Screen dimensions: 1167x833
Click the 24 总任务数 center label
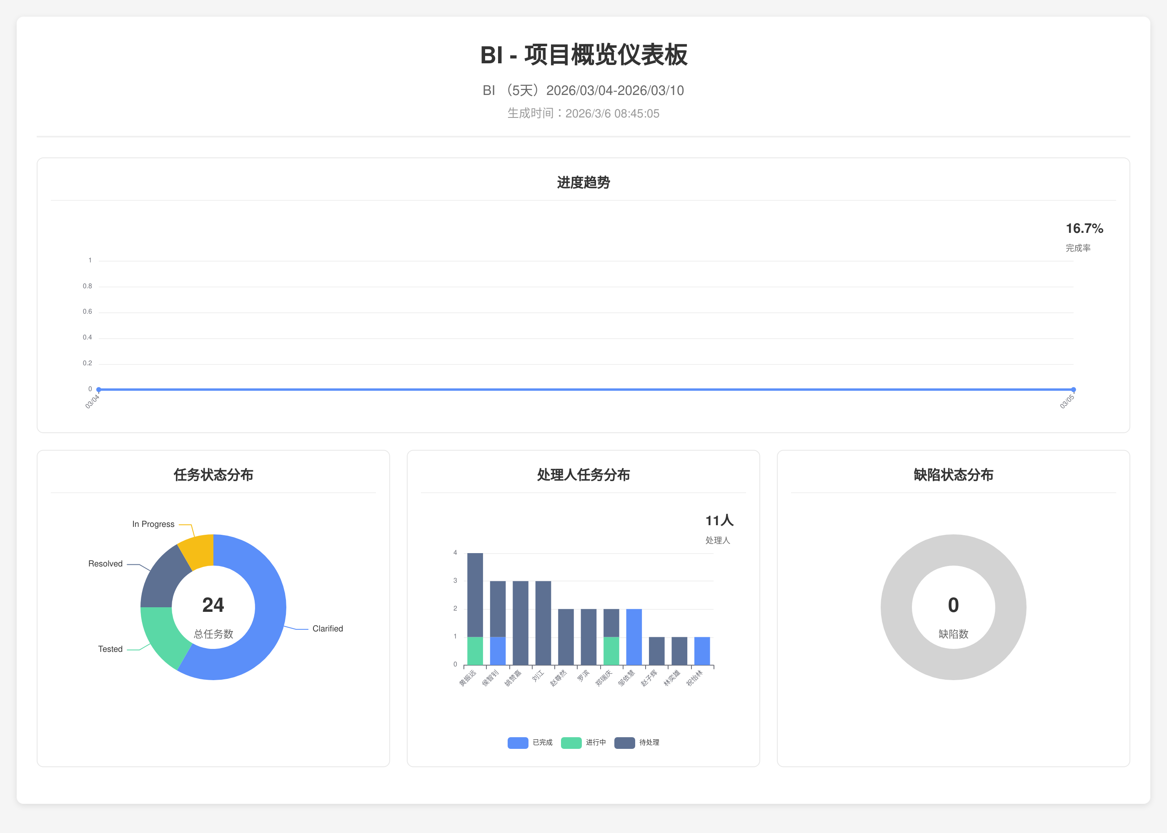point(213,606)
